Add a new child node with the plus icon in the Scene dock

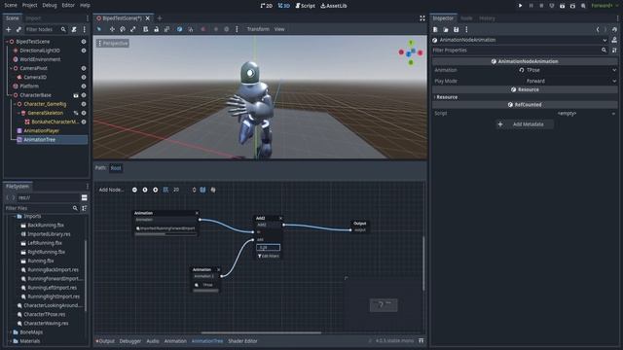coord(9,29)
